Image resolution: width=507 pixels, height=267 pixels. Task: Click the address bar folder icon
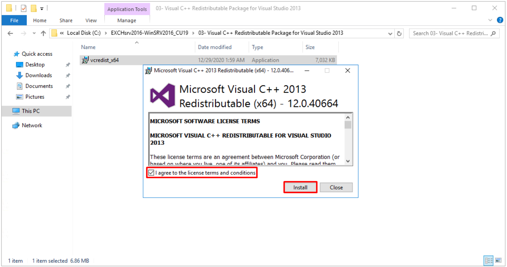click(x=55, y=33)
